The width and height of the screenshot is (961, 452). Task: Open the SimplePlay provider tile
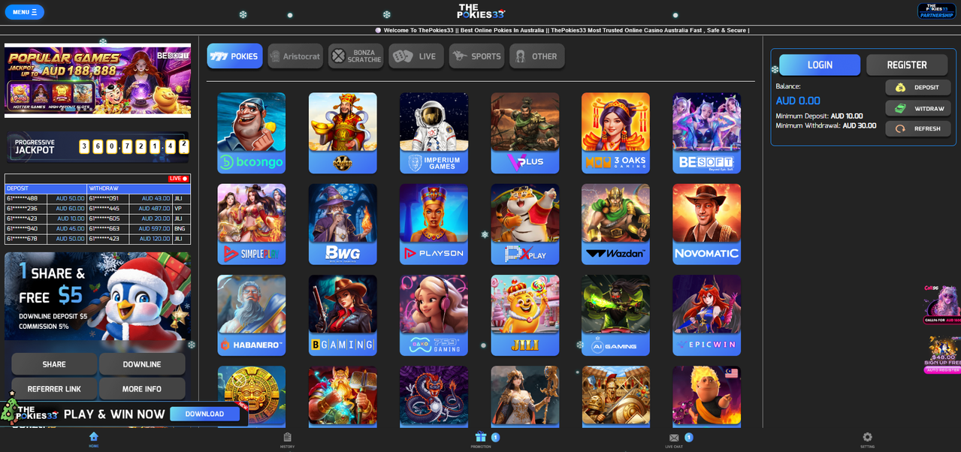pos(251,224)
